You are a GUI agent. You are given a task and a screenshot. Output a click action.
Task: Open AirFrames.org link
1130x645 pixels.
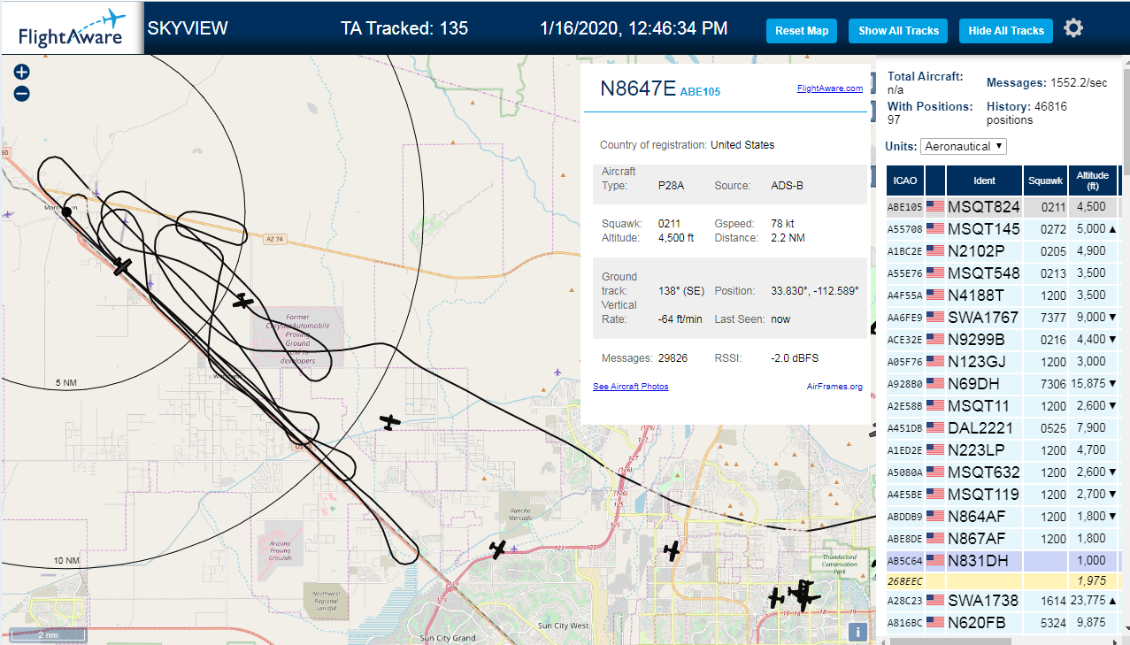click(834, 387)
